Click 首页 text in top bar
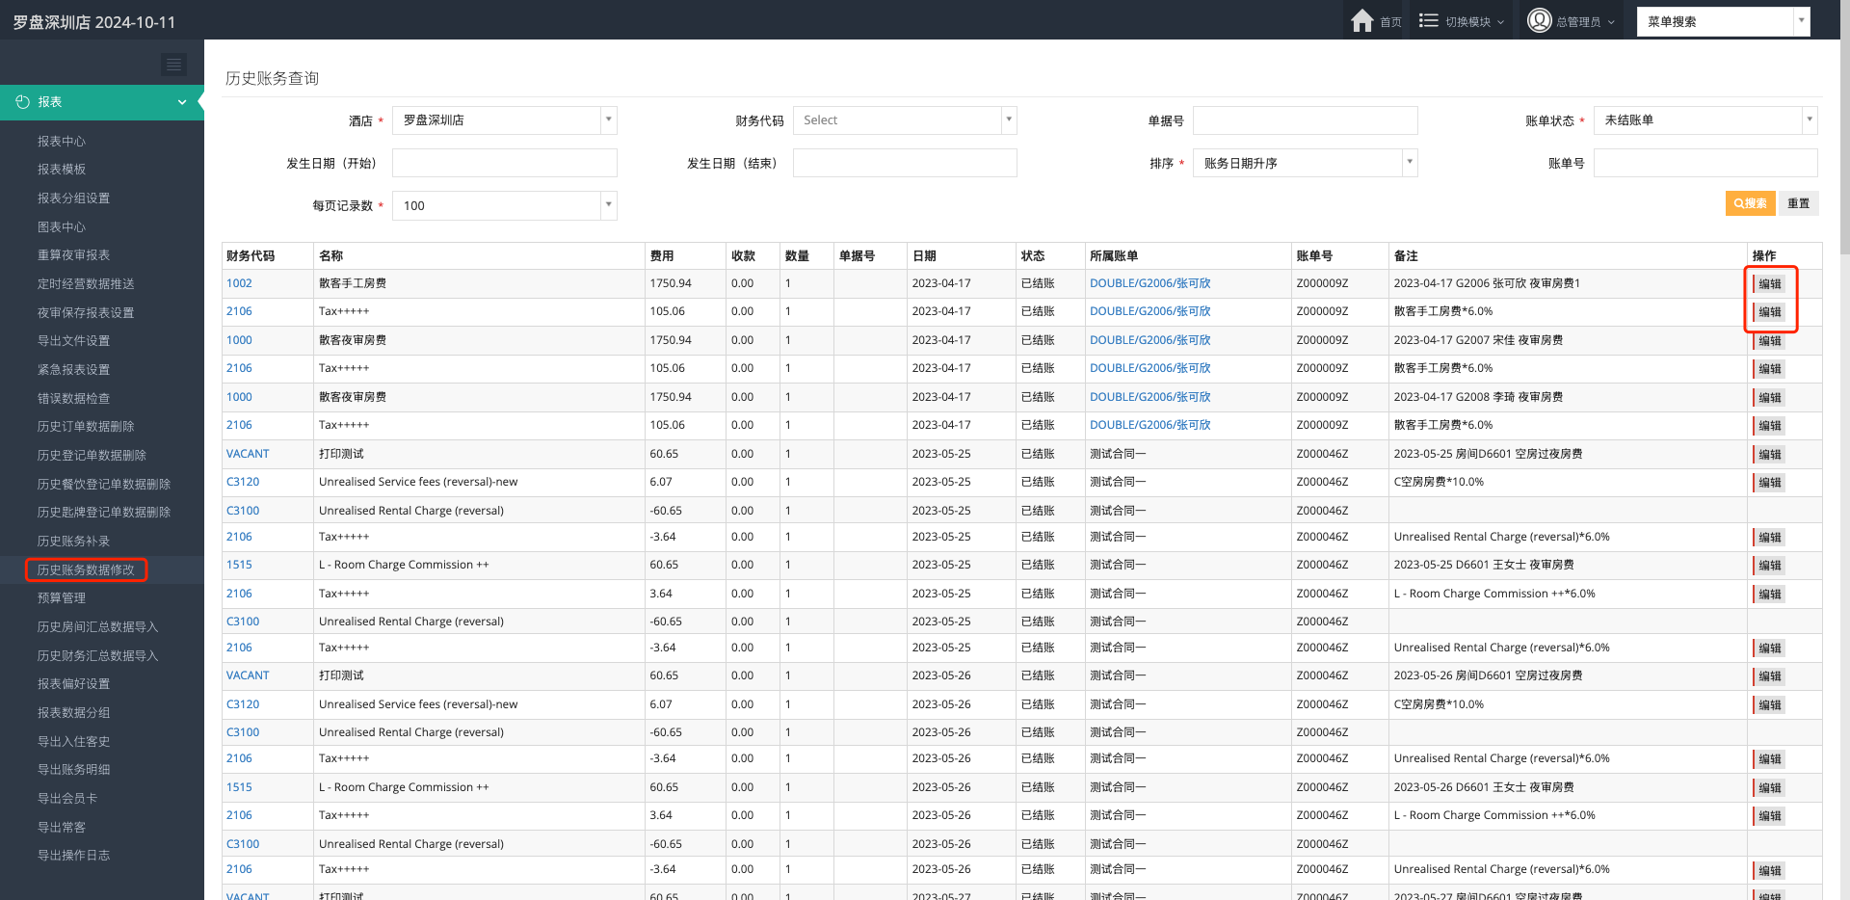1850x900 pixels. click(1390, 22)
